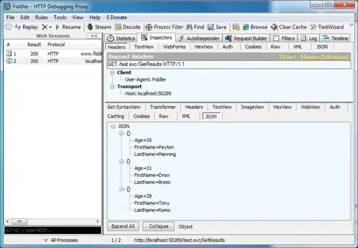Select the Caching response tab
The width and height of the screenshot is (358, 248).
[x=116, y=116]
